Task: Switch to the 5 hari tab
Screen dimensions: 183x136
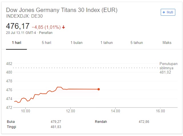Action: 46,43
